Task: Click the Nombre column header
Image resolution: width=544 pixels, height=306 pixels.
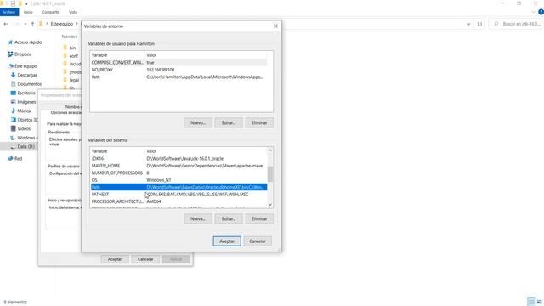Action: (70, 37)
